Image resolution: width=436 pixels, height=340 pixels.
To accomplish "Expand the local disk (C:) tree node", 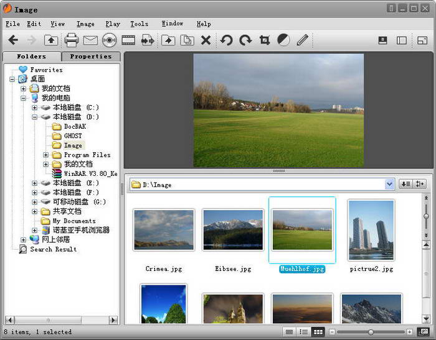I will click(x=35, y=108).
